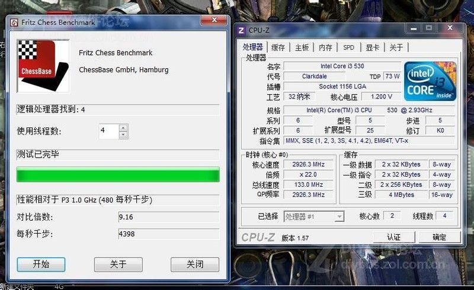
Task: Click the CPU-Z title bar Z icon
Action: [x=241, y=30]
